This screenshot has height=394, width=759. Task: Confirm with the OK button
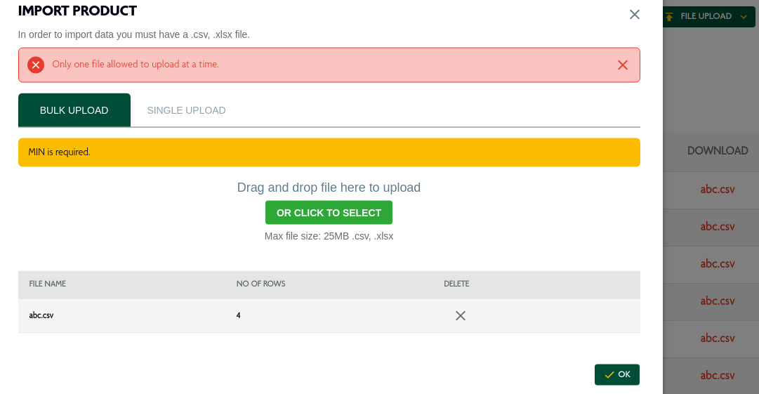(617, 374)
